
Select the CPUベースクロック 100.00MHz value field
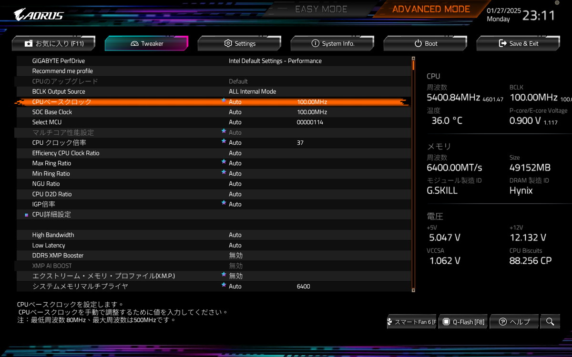tap(312, 102)
